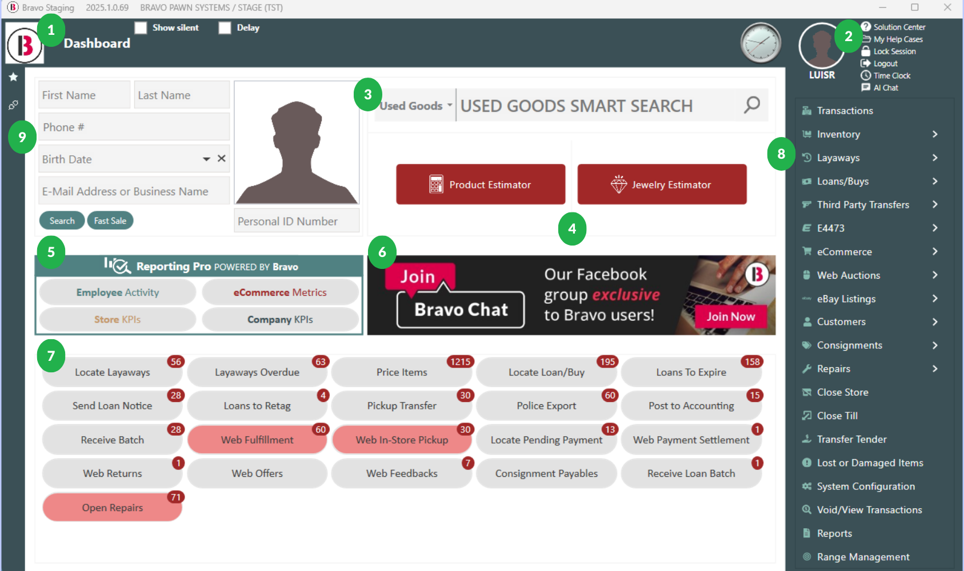The image size is (964, 571).
Task: Open AI Chat icon
Action: click(866, 87)
